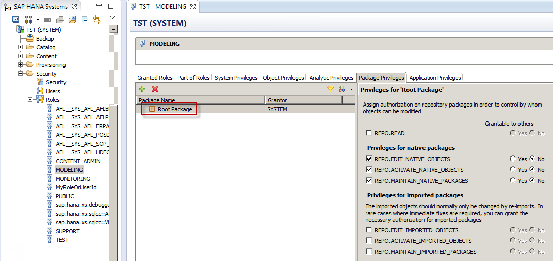Select No for REPO.EDIT_NATIVE_OBJECTS grantable
Viewport: 553px width, 261px height.
[x=532, y=159]
